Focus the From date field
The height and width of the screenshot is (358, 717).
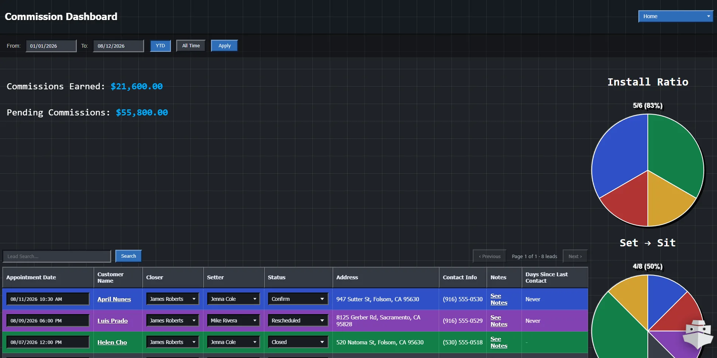coord(51,46)
